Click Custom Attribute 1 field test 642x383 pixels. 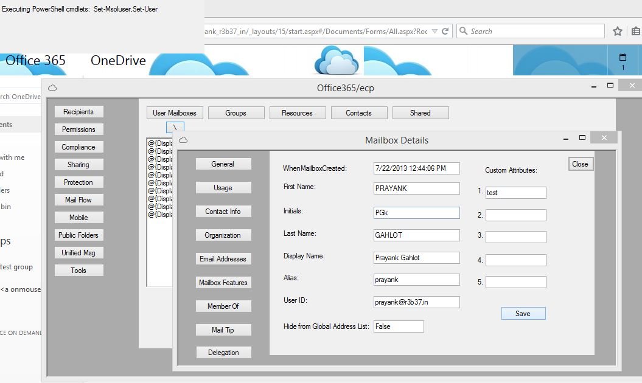tap(516, 193)
